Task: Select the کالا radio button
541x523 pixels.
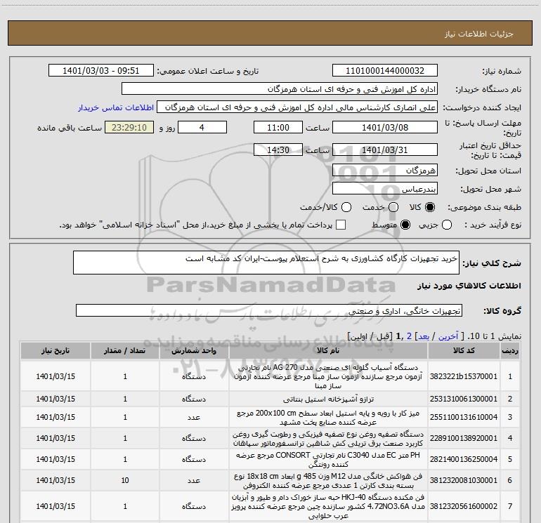Action: coord(430,207)
